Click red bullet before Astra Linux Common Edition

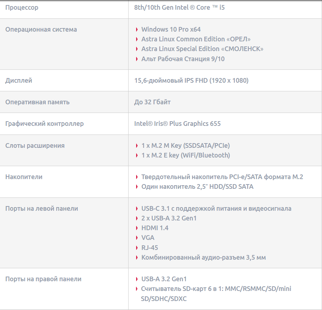(x=137, y=39)
